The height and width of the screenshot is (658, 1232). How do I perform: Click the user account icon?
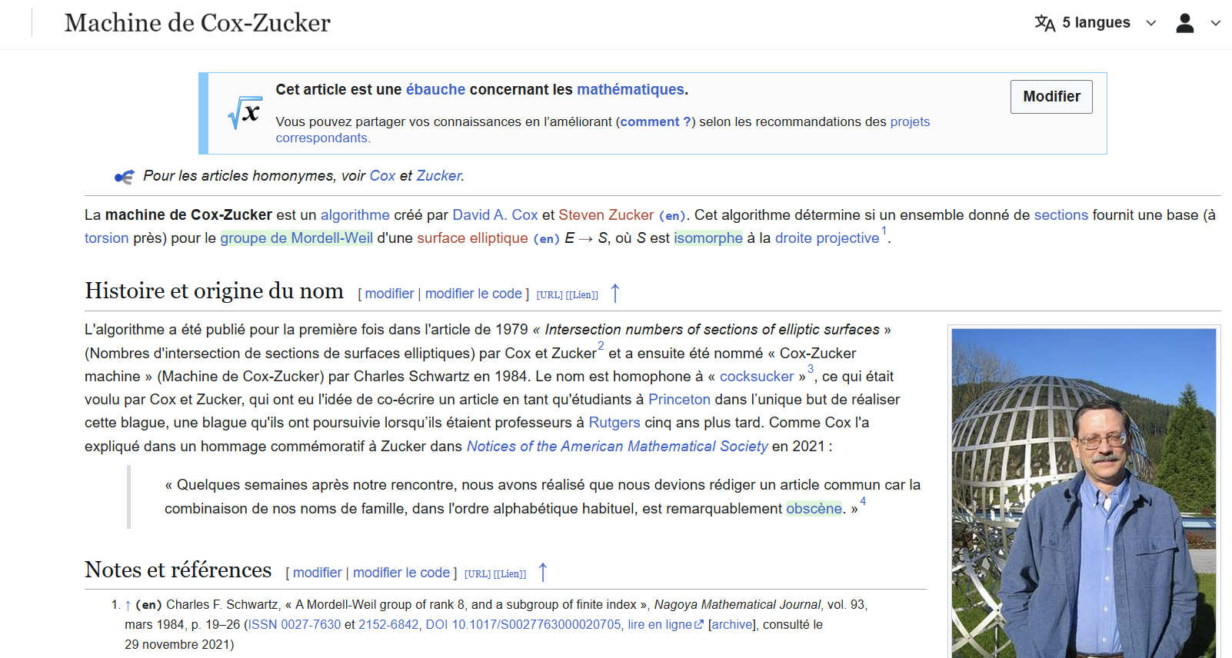click(x=1184, y=23)
